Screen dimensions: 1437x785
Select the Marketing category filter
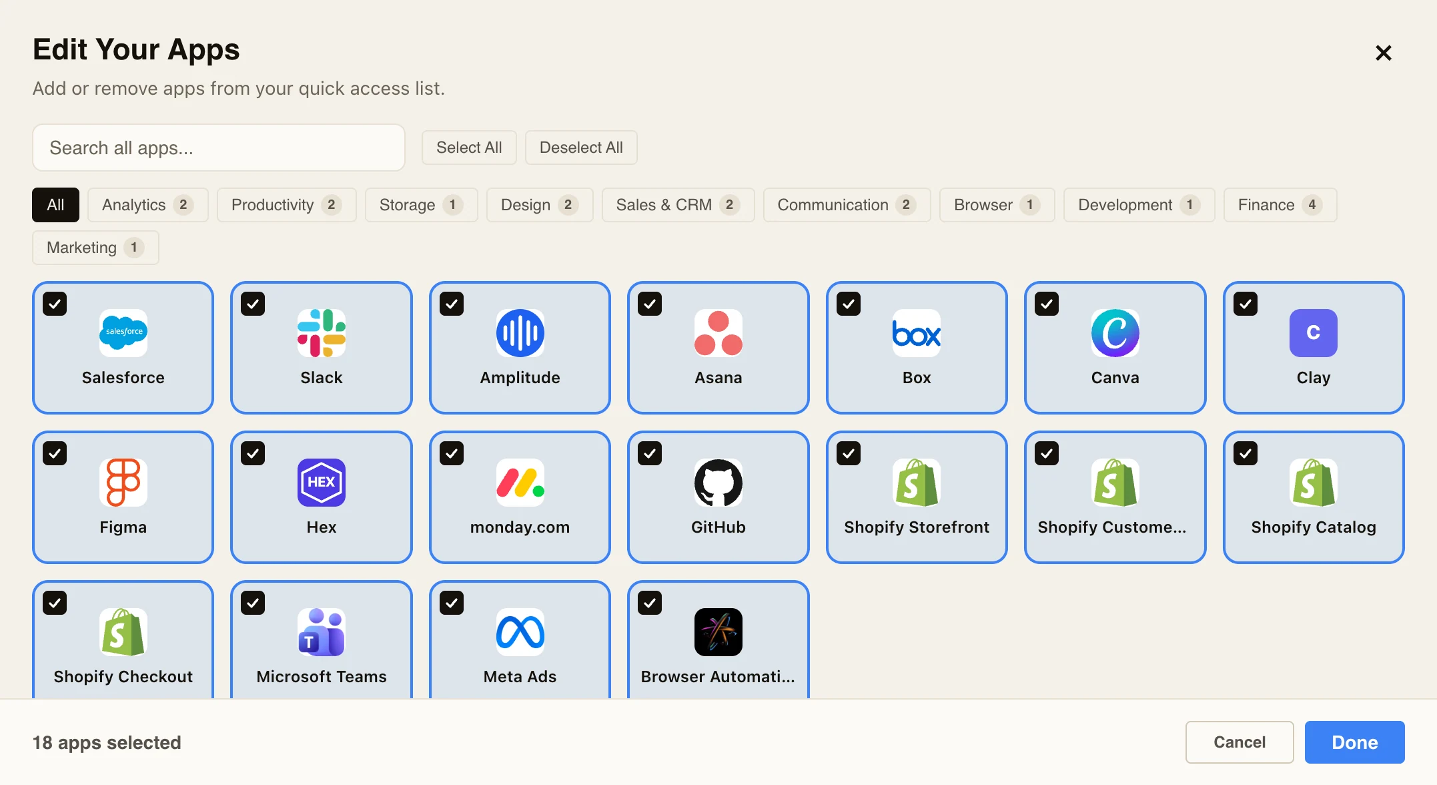[x=95, y=248]
